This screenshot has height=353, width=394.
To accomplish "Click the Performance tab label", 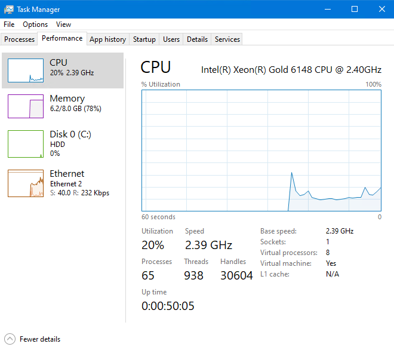I will (62, 38).
